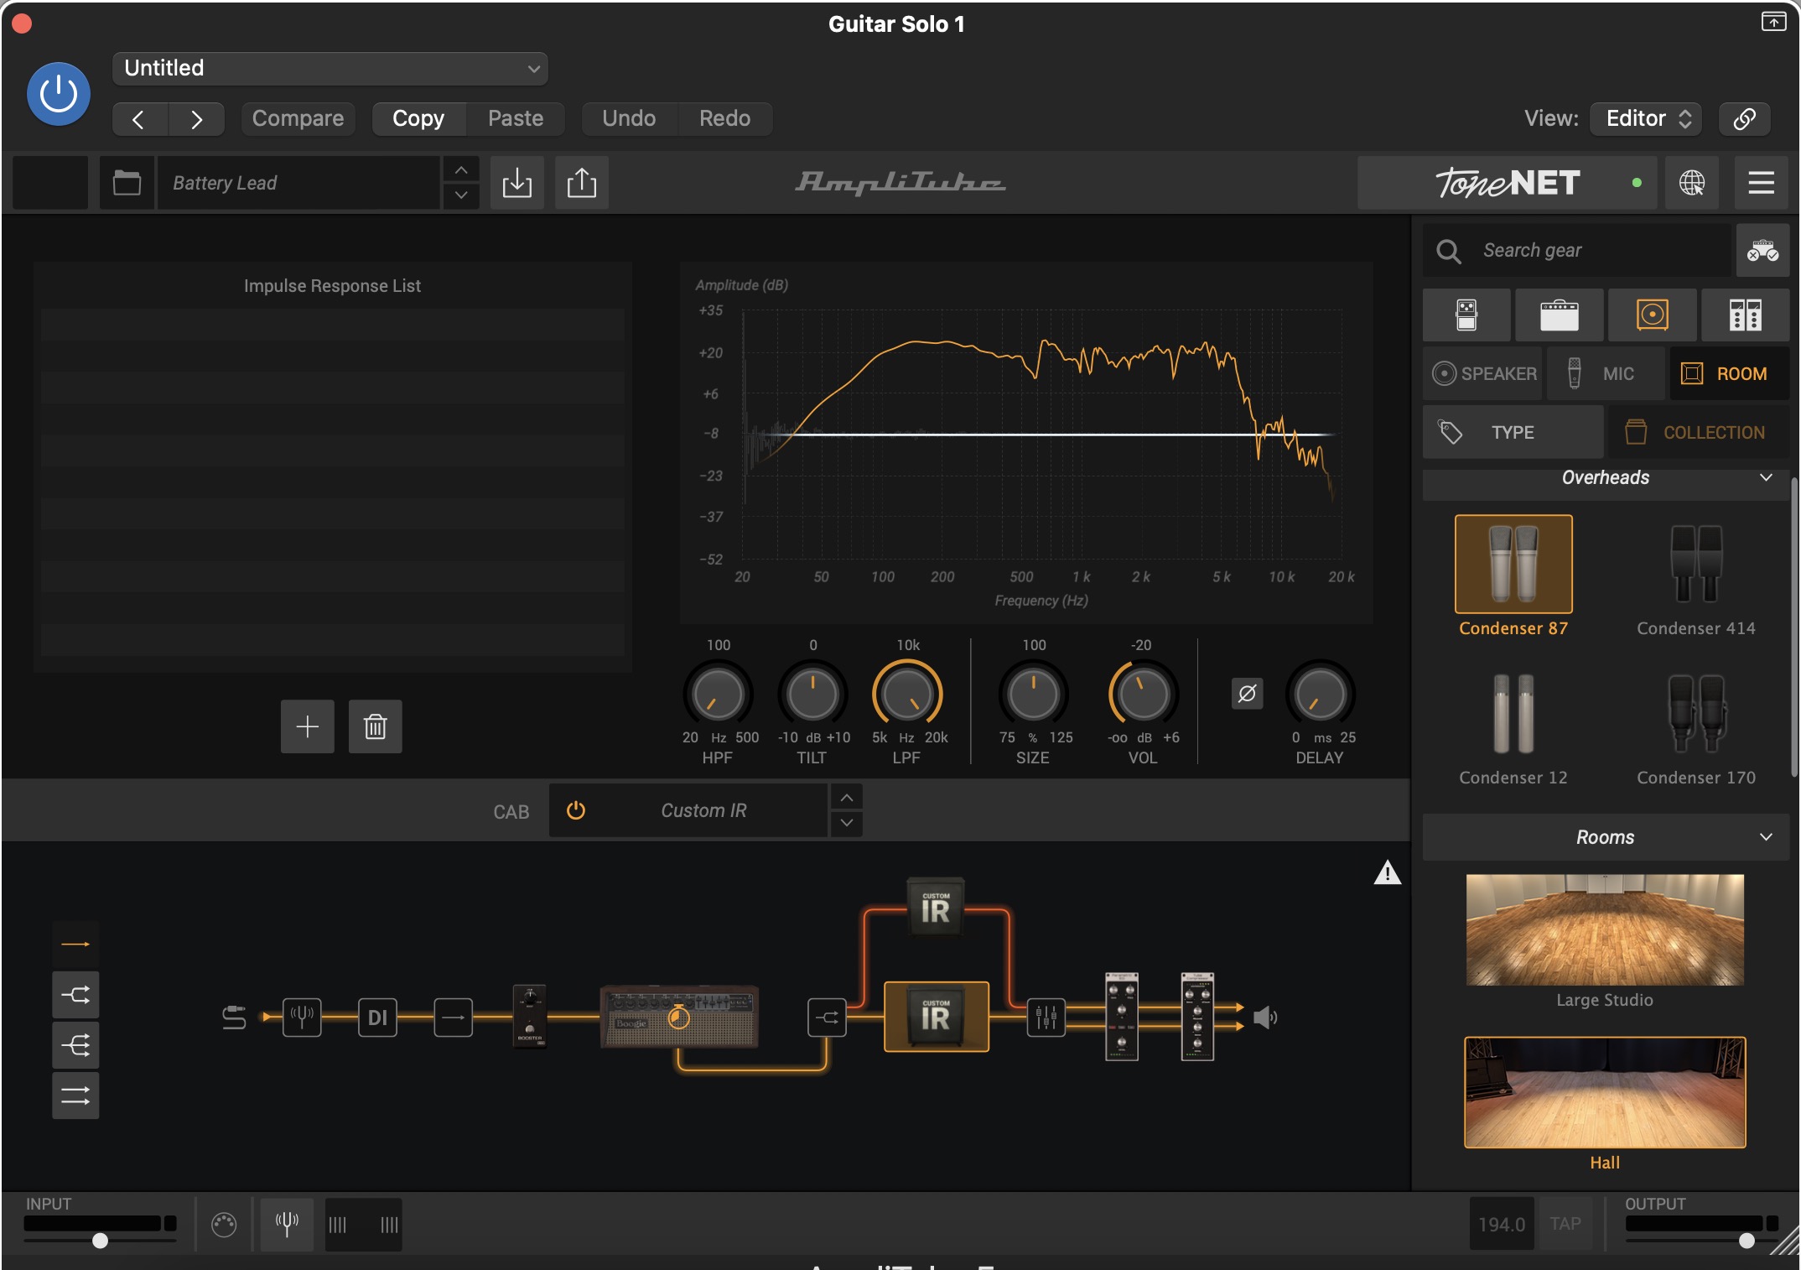Click the SIZE knob
The height and width of the screenshot is (1270, 1801).
coord(1034,694)
